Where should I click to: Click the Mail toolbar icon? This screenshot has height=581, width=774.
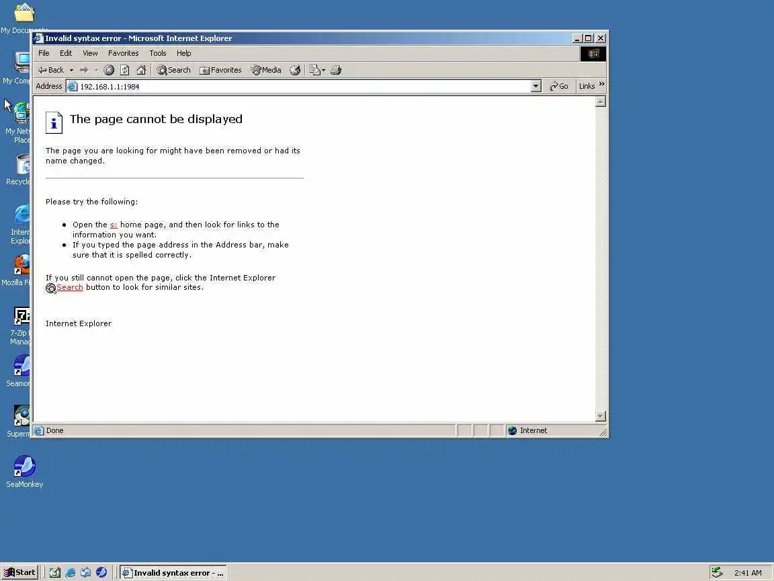point(317,70)
